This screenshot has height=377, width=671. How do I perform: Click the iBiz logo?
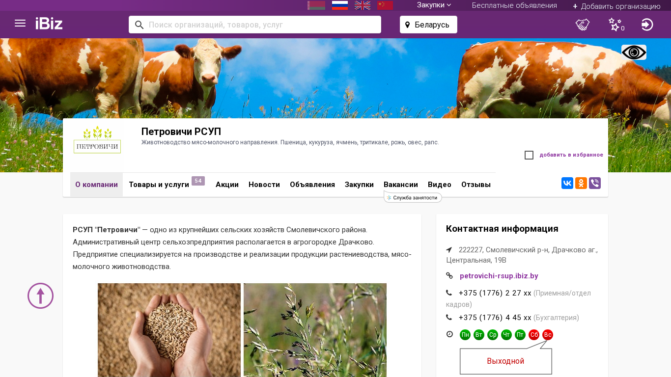tap(49, 24)
